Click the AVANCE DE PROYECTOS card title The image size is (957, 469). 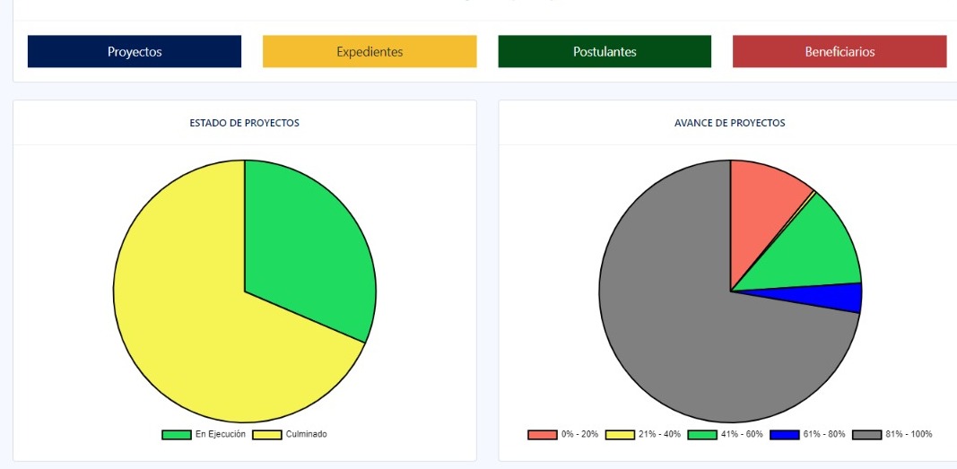click(x=729, y=123)
